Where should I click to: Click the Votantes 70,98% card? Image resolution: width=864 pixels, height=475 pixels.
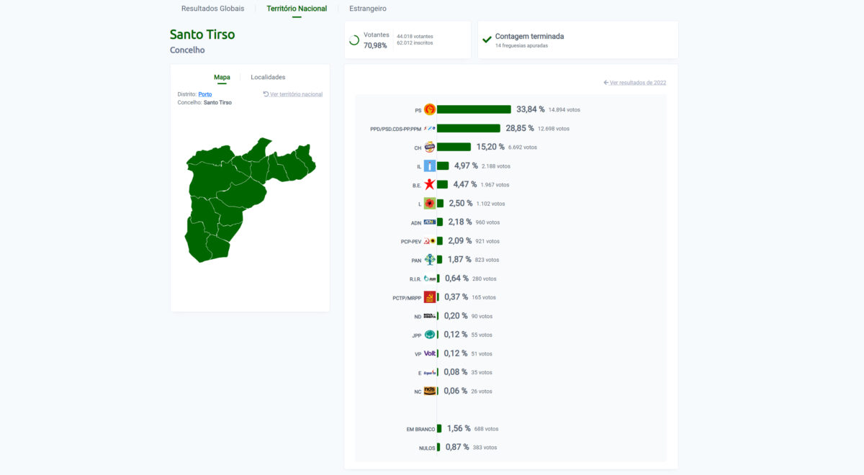[408, 40]
